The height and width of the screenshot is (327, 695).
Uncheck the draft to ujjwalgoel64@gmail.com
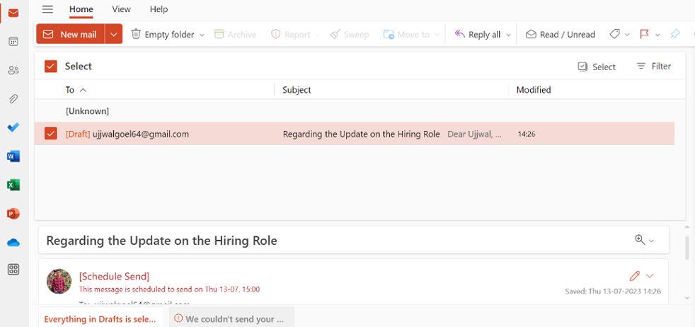click(51, 133)
